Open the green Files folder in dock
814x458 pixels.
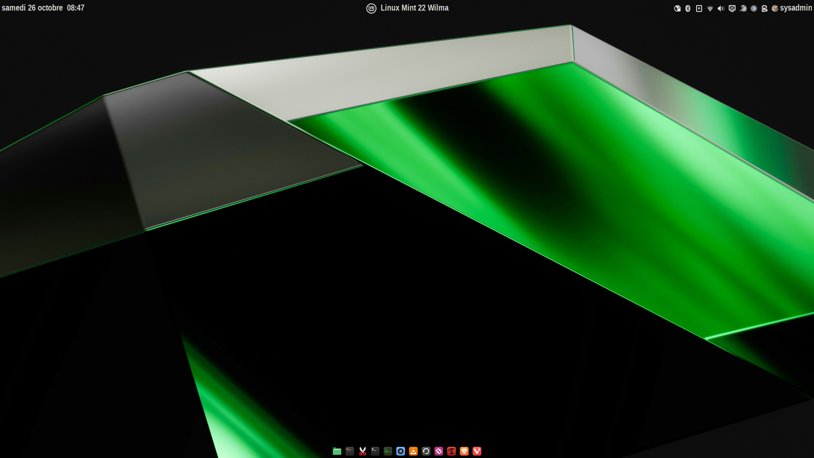click(337, 451)
